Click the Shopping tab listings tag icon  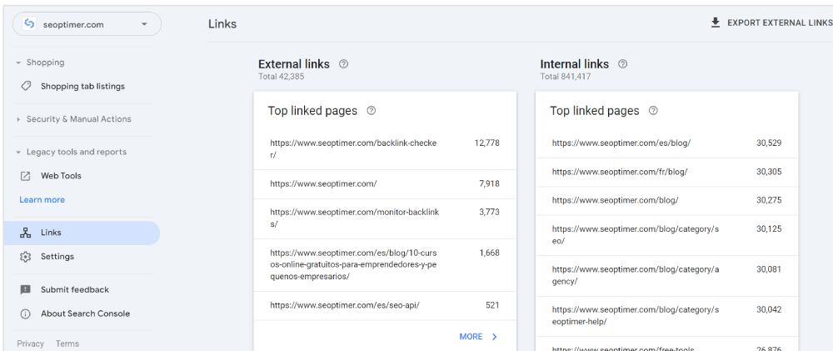point(26,86)
